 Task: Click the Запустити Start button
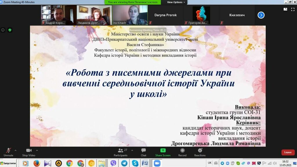pyautogui.click(x=8, y=163)
